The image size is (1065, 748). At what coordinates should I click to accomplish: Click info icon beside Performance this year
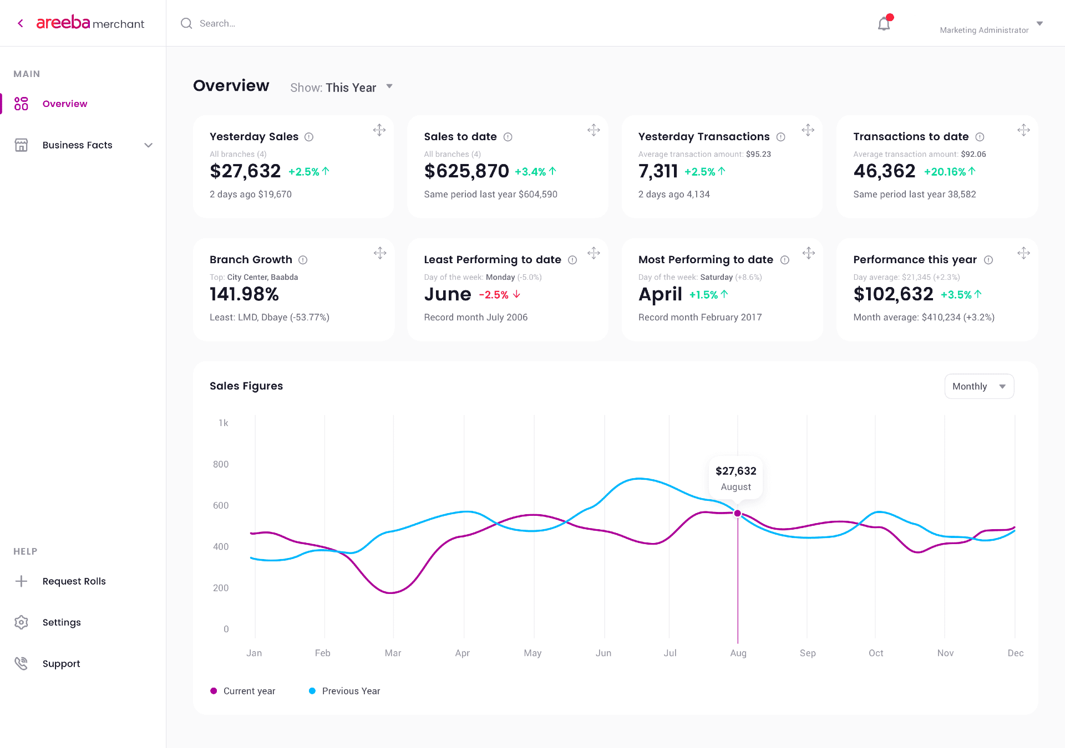[x=988, y=260]
